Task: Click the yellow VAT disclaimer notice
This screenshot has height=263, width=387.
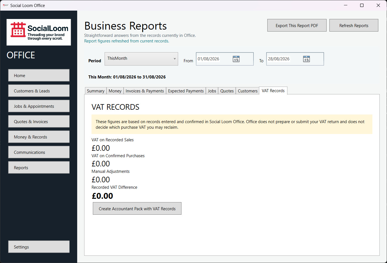Action: point(232,124)
